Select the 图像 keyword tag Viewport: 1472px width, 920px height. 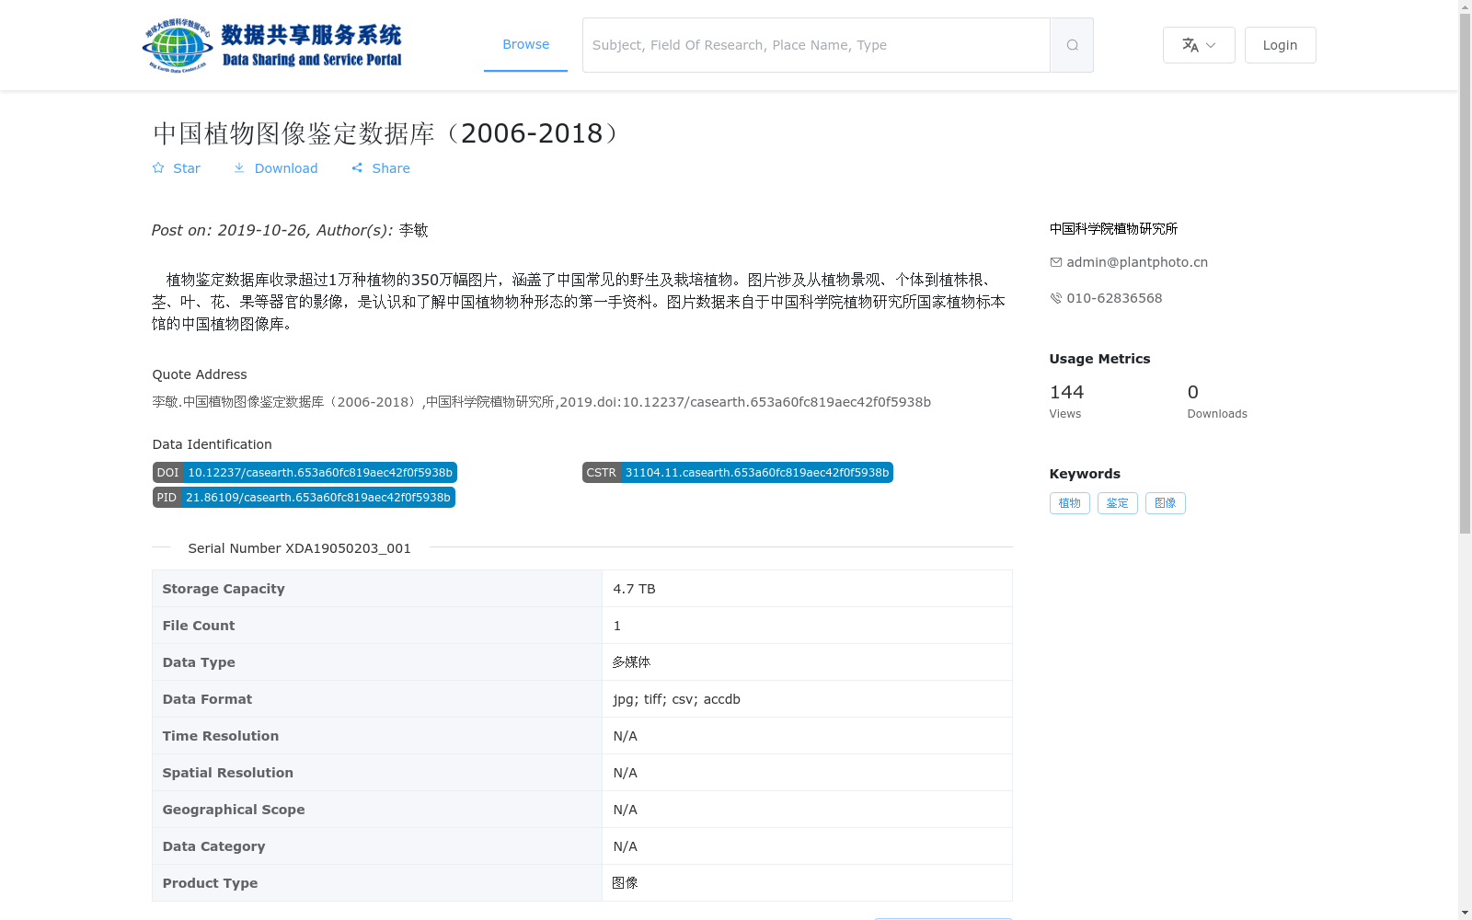coord(1165,503)
